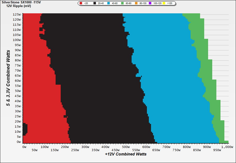Image resolution: width=236 pixels, height=163 pixels.
Task: Select the '100-120' legend label
Action: (157, 3)
